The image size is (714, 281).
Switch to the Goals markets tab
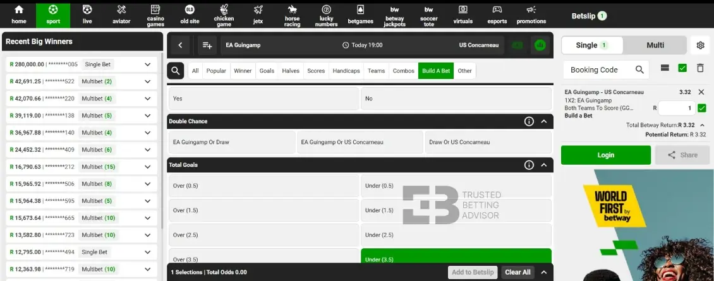pyautogui.click(x=267, y=71)
